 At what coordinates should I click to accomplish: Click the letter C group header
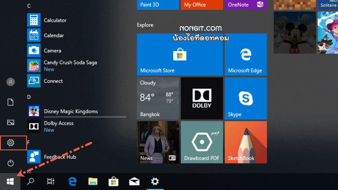[x=29, y=6]
